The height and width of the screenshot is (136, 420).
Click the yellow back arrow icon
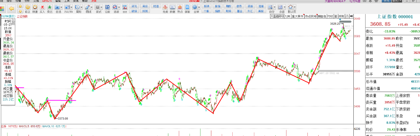coord(11,8)
